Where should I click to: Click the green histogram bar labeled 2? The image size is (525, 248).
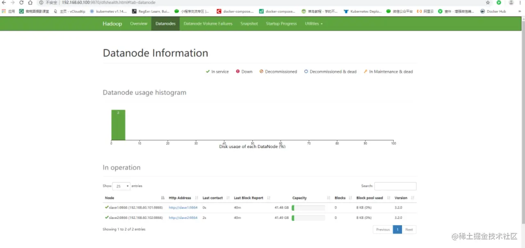tap(118, 125)
